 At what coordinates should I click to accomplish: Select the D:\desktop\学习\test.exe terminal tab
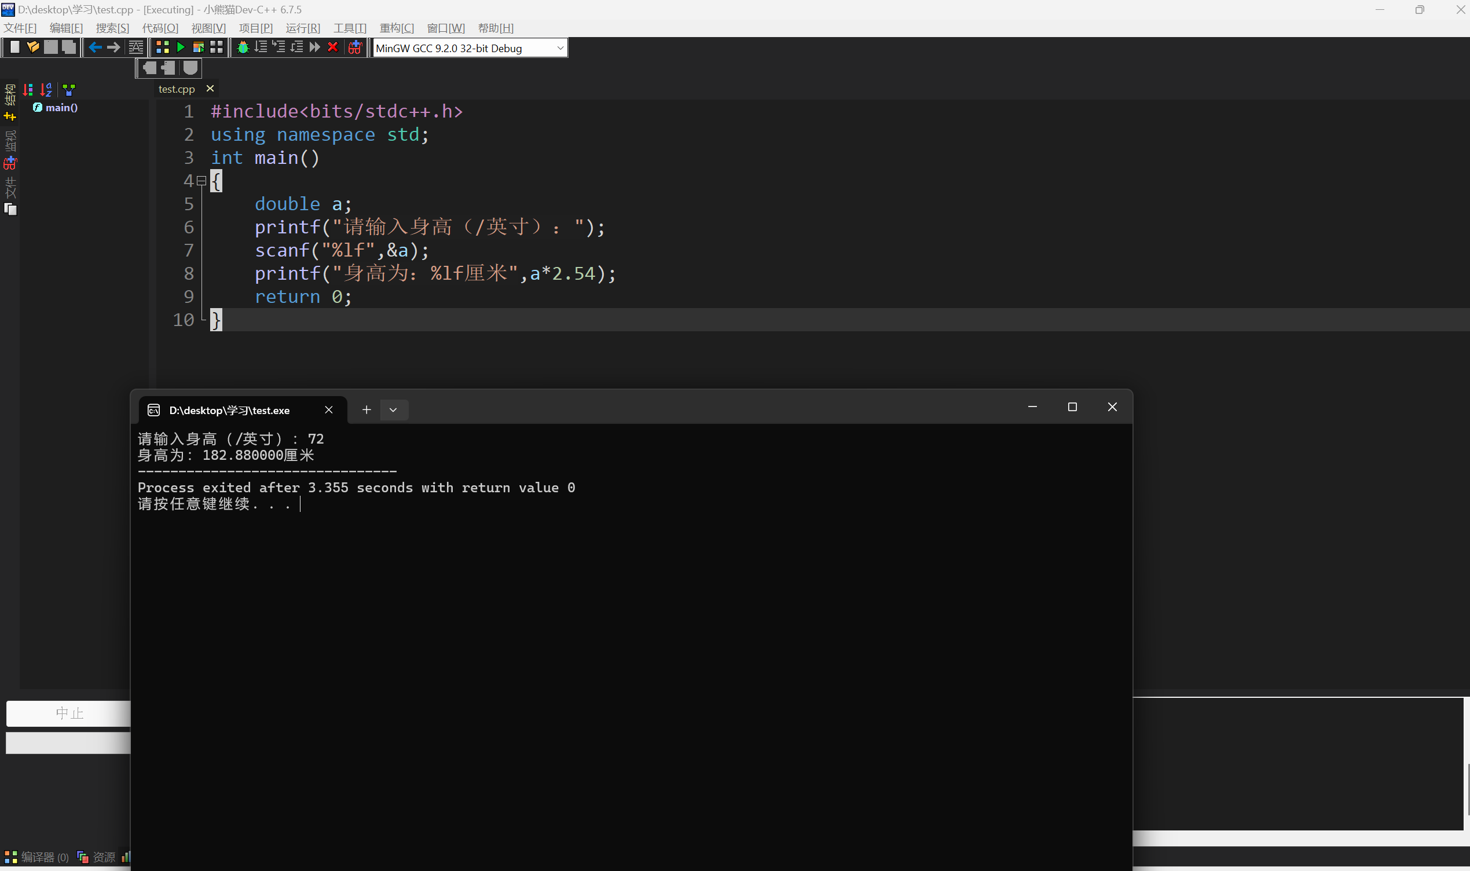(229, 410)
